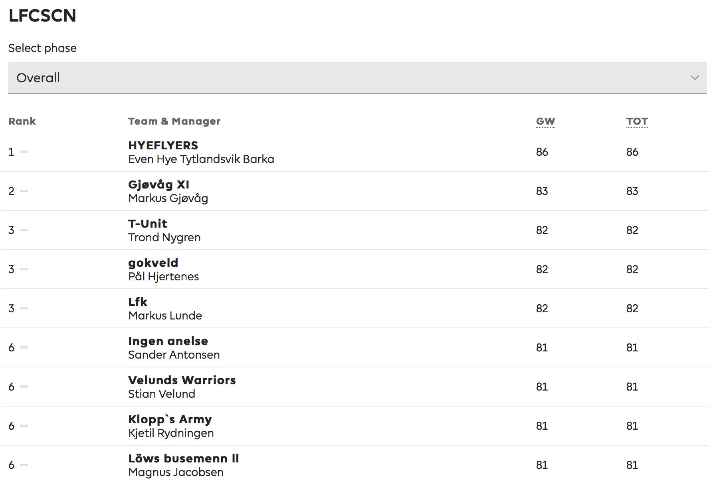This screenshot has width=709, height=484.
Task: Click rank movement dash for Löws busemenn II
Action: tap(24, 465)
